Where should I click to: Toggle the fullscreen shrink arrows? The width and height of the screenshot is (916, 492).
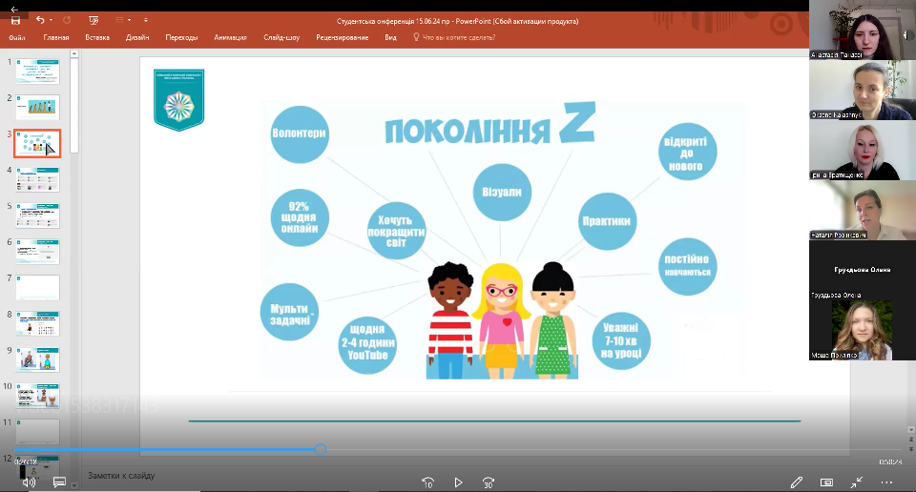point(857,482)
